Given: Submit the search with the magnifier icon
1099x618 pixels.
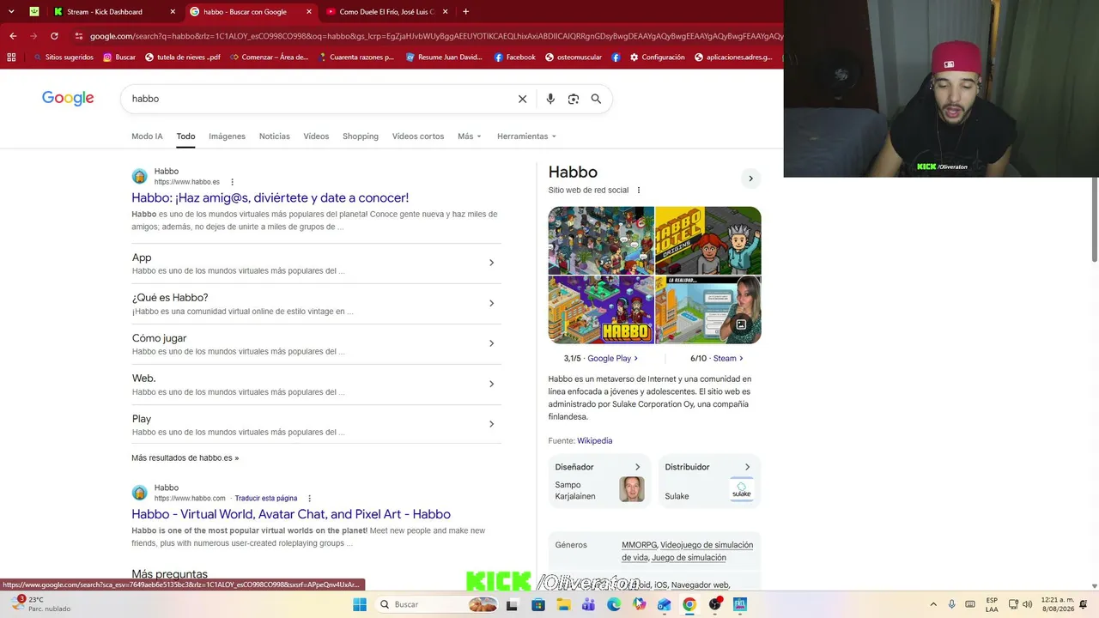Looking at the screenshot, I should (x=596, y=99).
